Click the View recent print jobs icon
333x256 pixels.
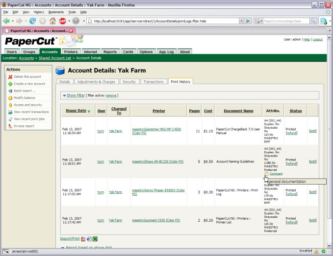10,119
